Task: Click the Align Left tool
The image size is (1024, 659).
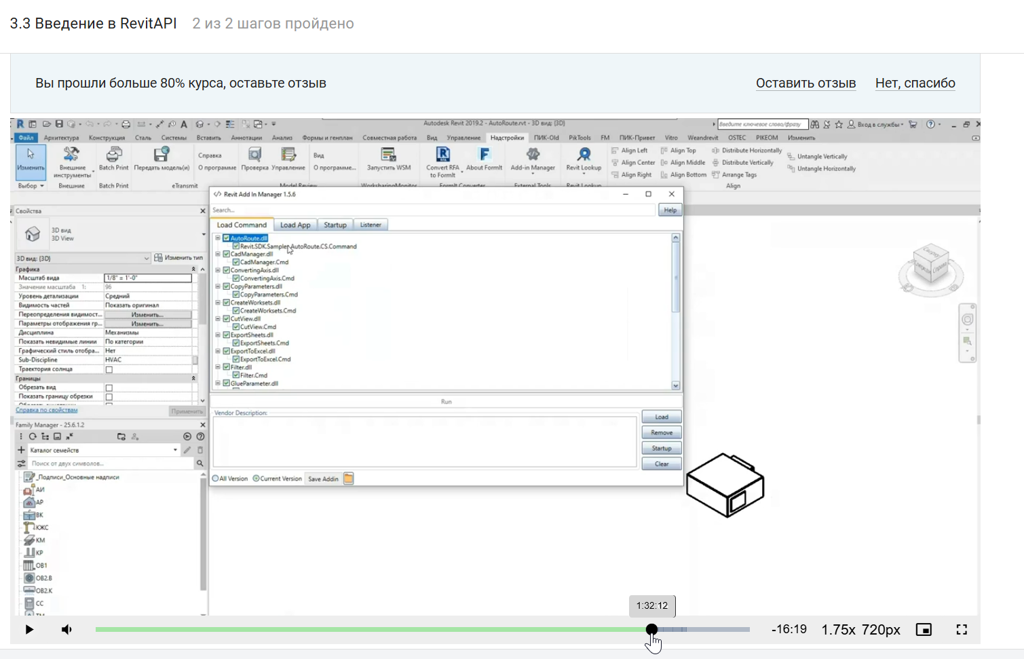Action: (x=629, y=151)
